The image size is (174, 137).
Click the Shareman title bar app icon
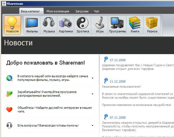[x=4, y=4]
